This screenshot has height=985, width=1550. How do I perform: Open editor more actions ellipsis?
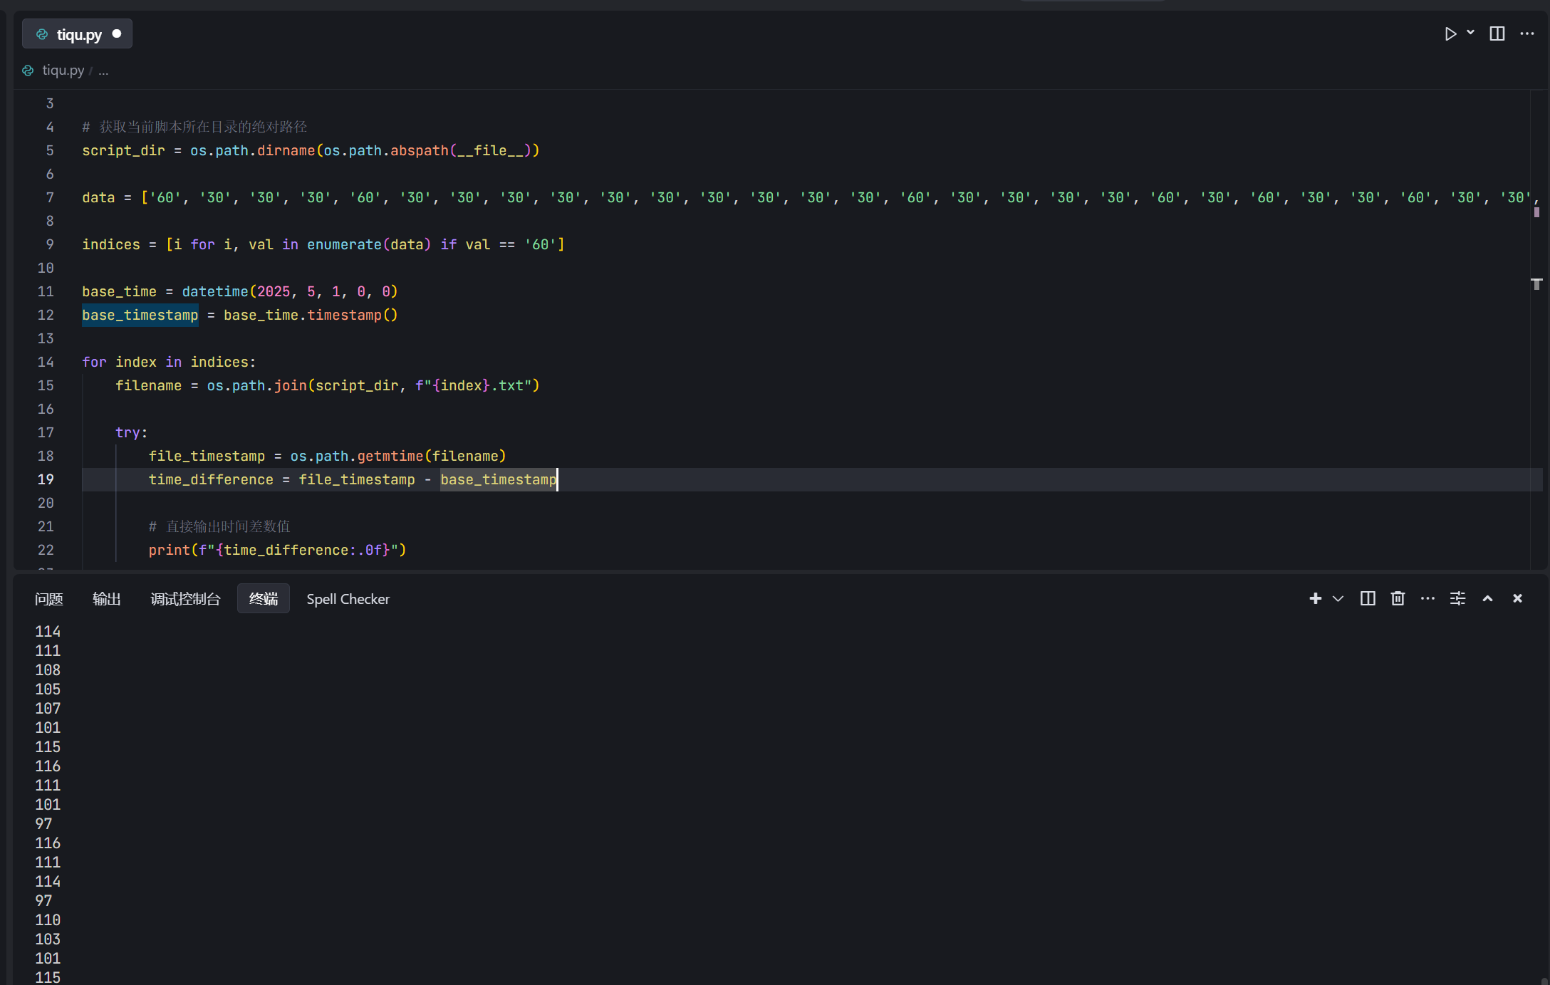[1526, 33]
